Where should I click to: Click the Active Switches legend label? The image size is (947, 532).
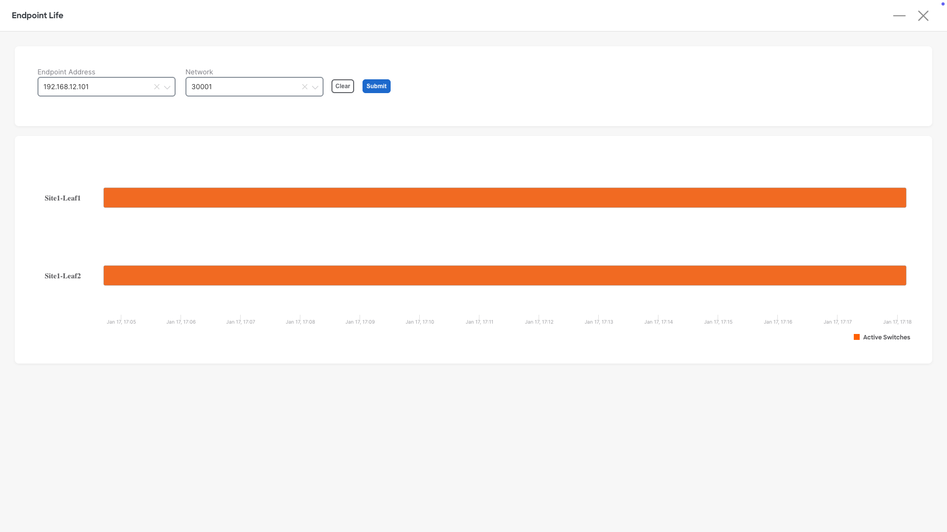[886, 337]
